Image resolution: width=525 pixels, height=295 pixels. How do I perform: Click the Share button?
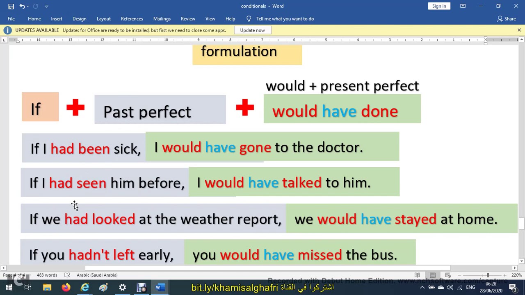click(507, 19)
